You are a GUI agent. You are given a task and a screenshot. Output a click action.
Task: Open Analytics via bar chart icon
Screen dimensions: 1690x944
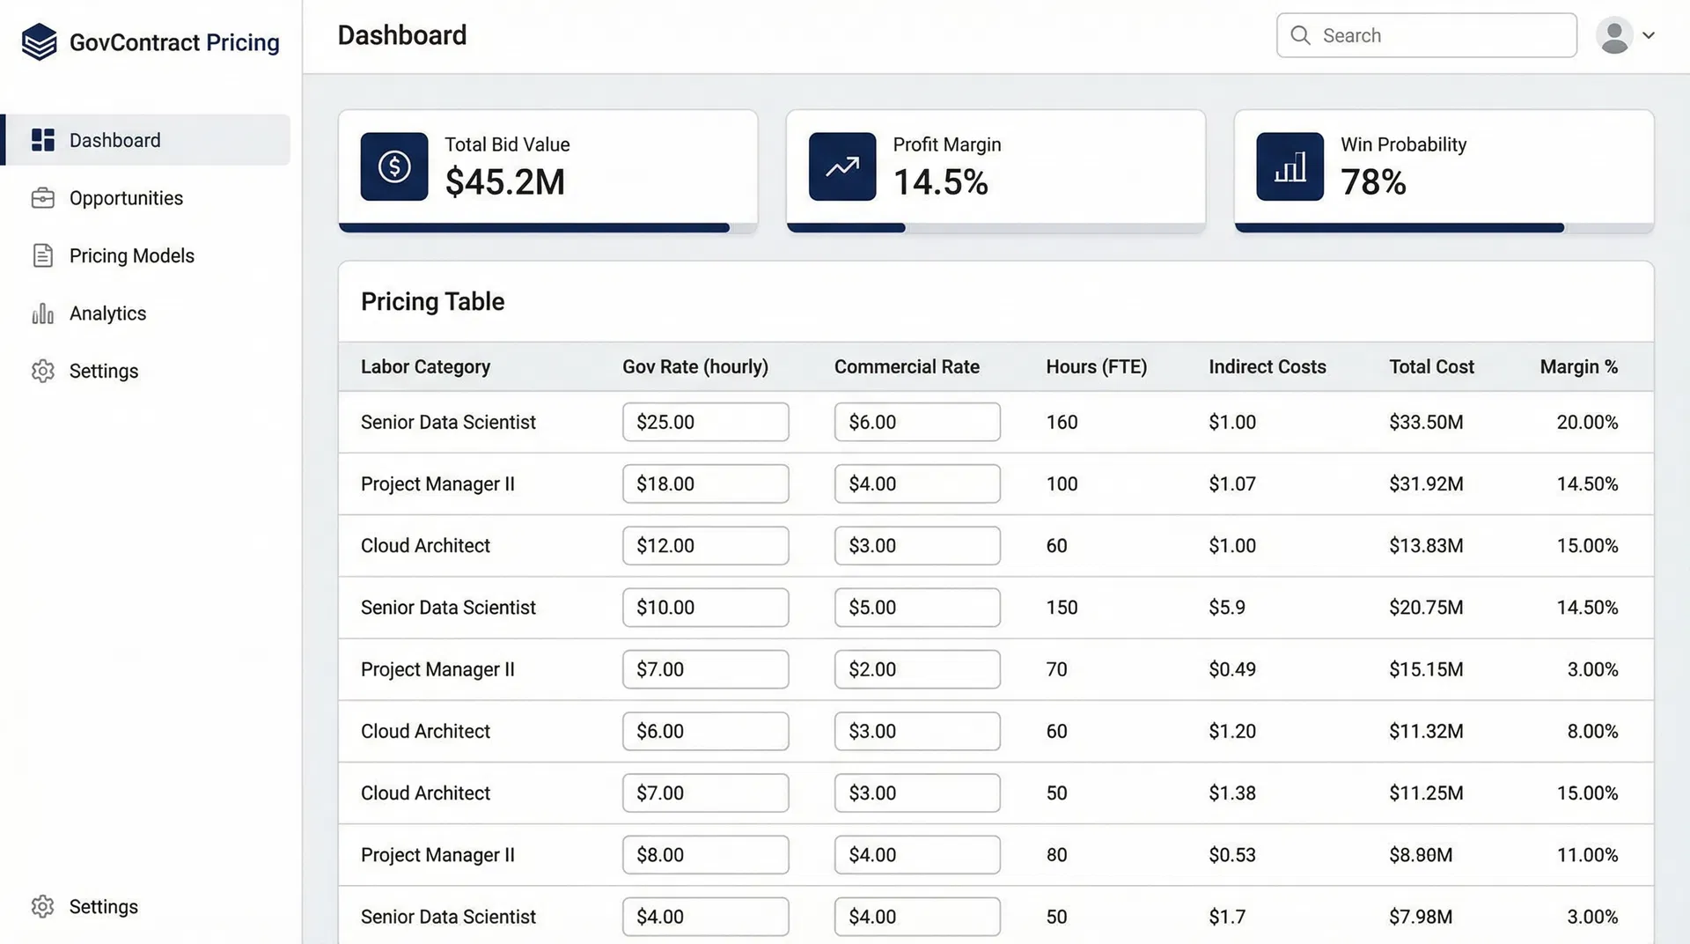coord(42,313)
